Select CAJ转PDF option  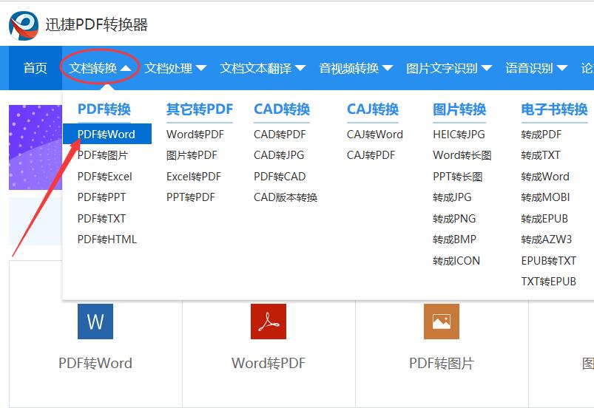tap(371, 155)
